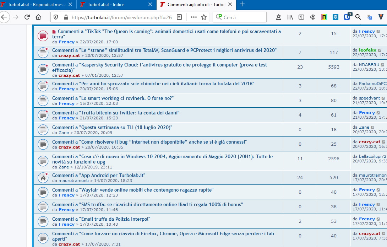Open Truffa bitcoin su Twitter topic
This screenshot has width=387, height=247.
click(115, 113)
